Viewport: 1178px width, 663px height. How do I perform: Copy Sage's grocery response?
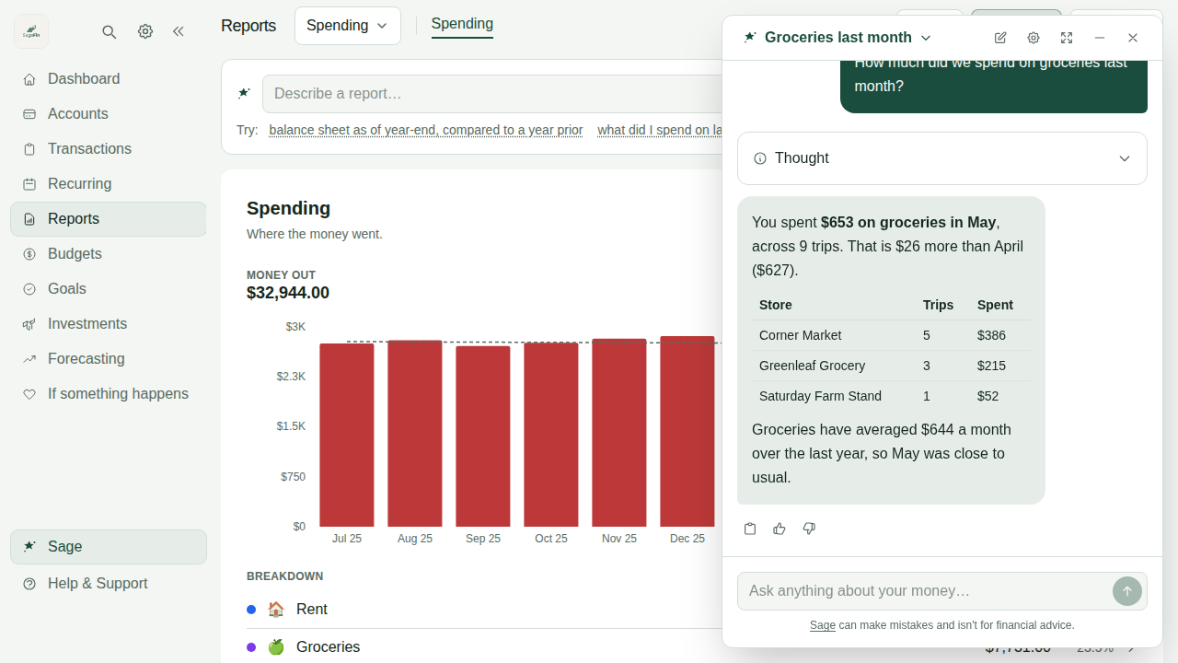[750, 529]
